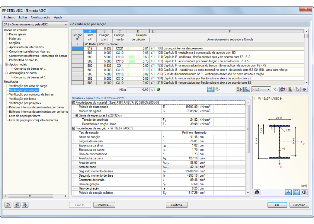Open the Configuração menu
Screen dimensions: 314x224
(x=40, y=18)
